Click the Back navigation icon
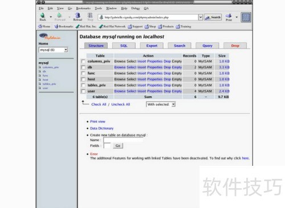285x208 pixels. [43, 15]
